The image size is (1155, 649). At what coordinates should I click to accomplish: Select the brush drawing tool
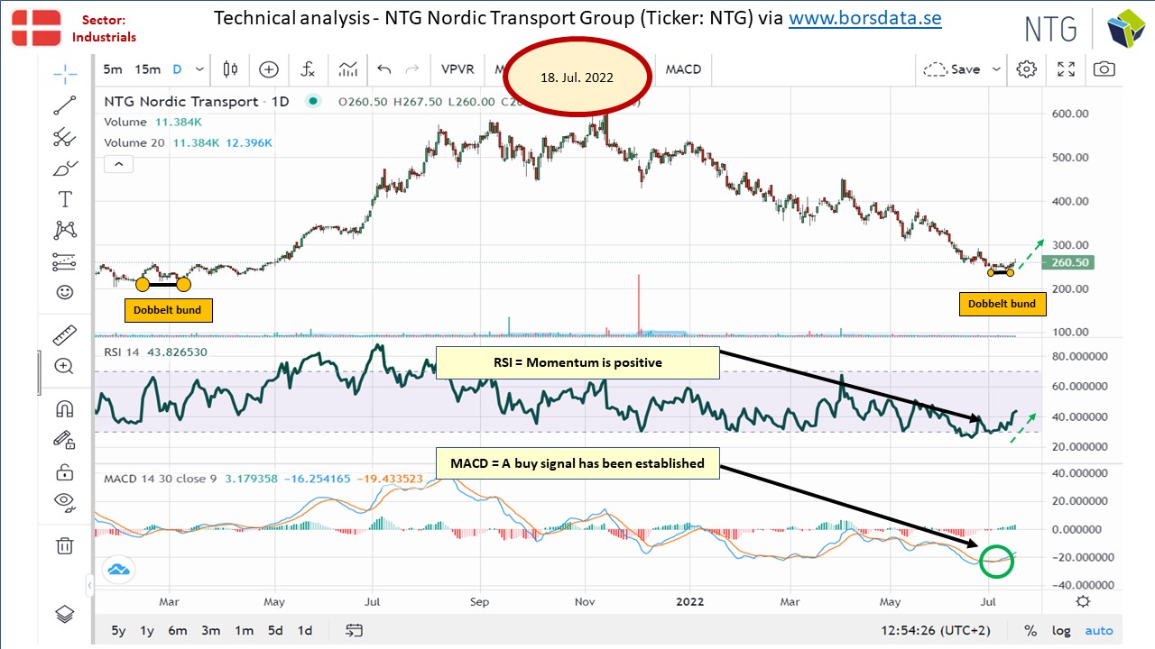click(64, 169)
